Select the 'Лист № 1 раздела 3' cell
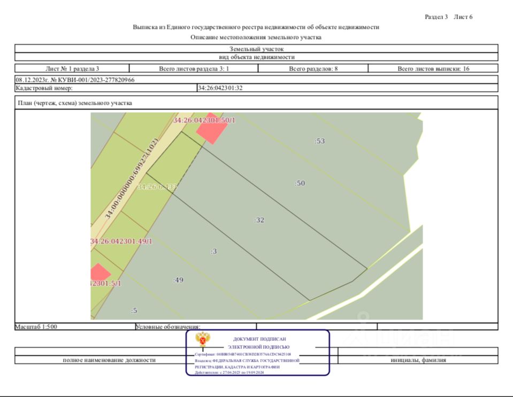This screenshot has width=513, height=397. 72,68
